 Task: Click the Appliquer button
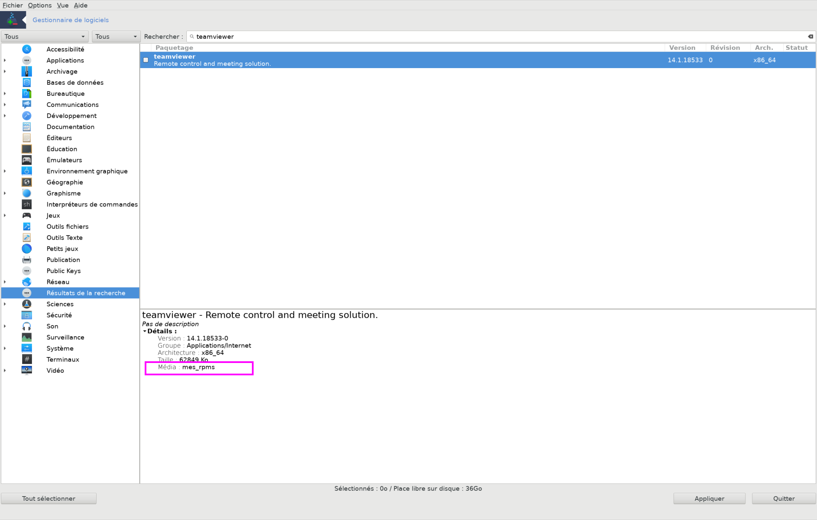[x=709, y=498]
